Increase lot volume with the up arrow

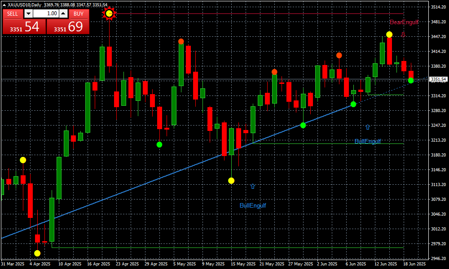tap(63, 13)
